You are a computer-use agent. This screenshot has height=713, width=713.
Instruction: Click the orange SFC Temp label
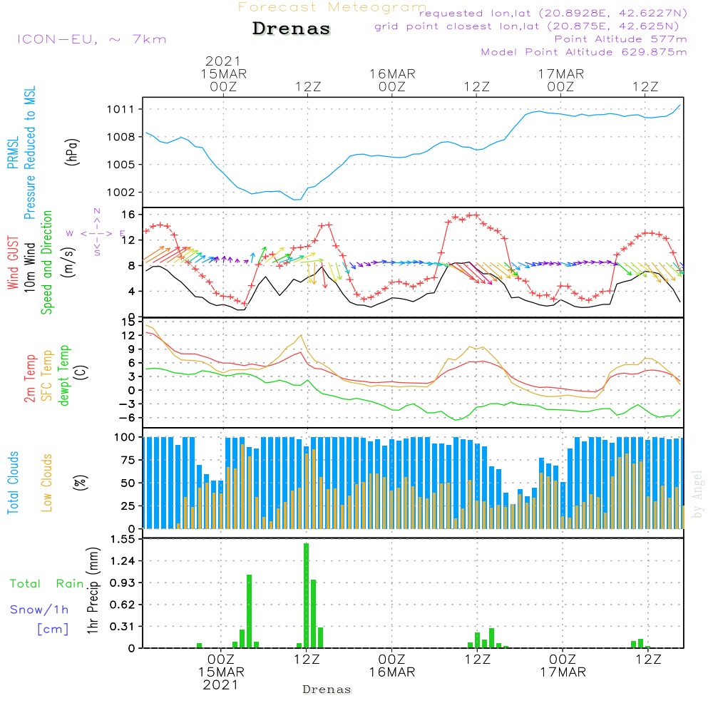pos(48,375)
